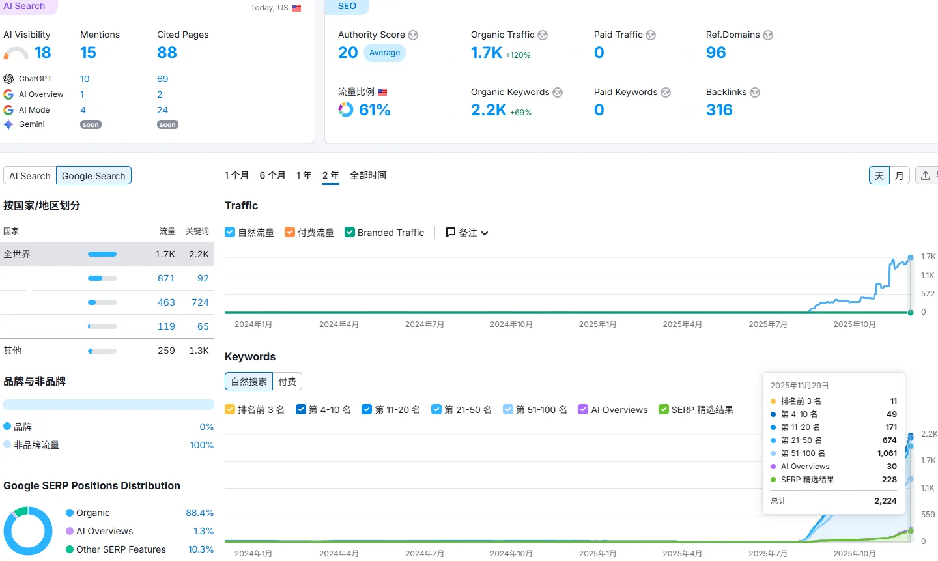Click the info icon beside Paid Traffic
This screenshot has height=561, width=938.
pyautogui.click(x=651, y=35)
